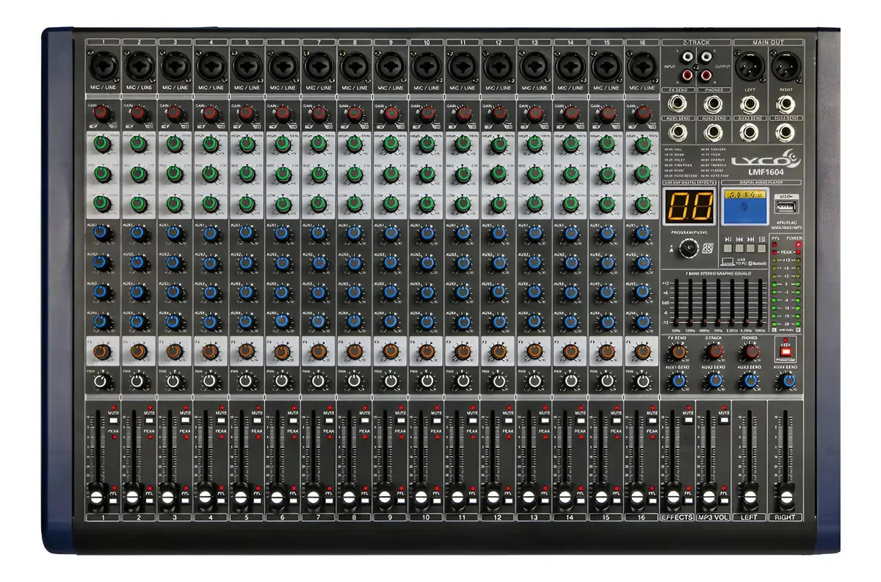Click the LMF1604 model label
Viewport: 881px width, 582px height.
[766, 172]
